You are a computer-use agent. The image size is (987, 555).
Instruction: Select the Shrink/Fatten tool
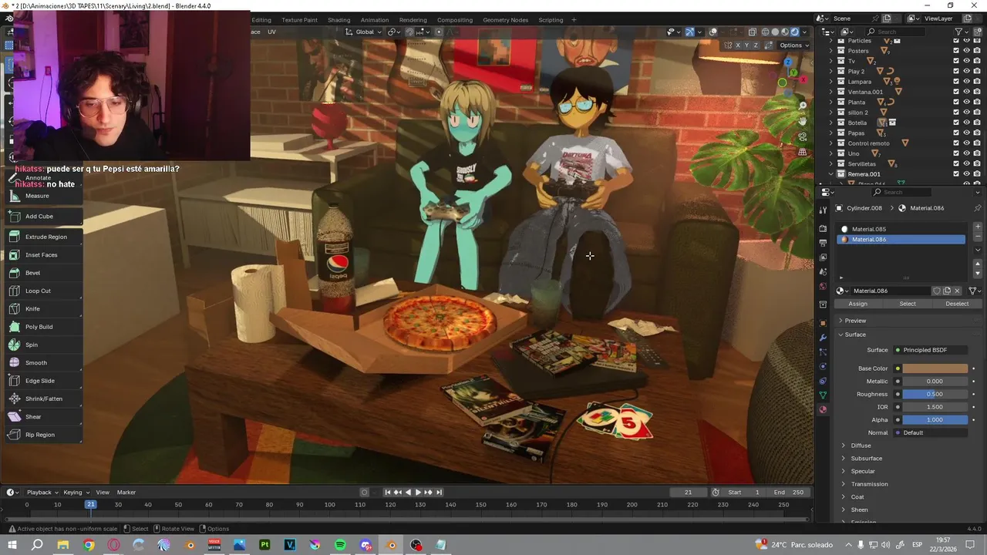tap(43, 399)
